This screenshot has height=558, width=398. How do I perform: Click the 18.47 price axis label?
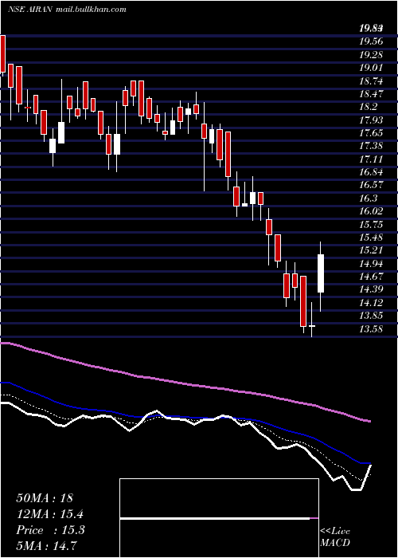371,94
